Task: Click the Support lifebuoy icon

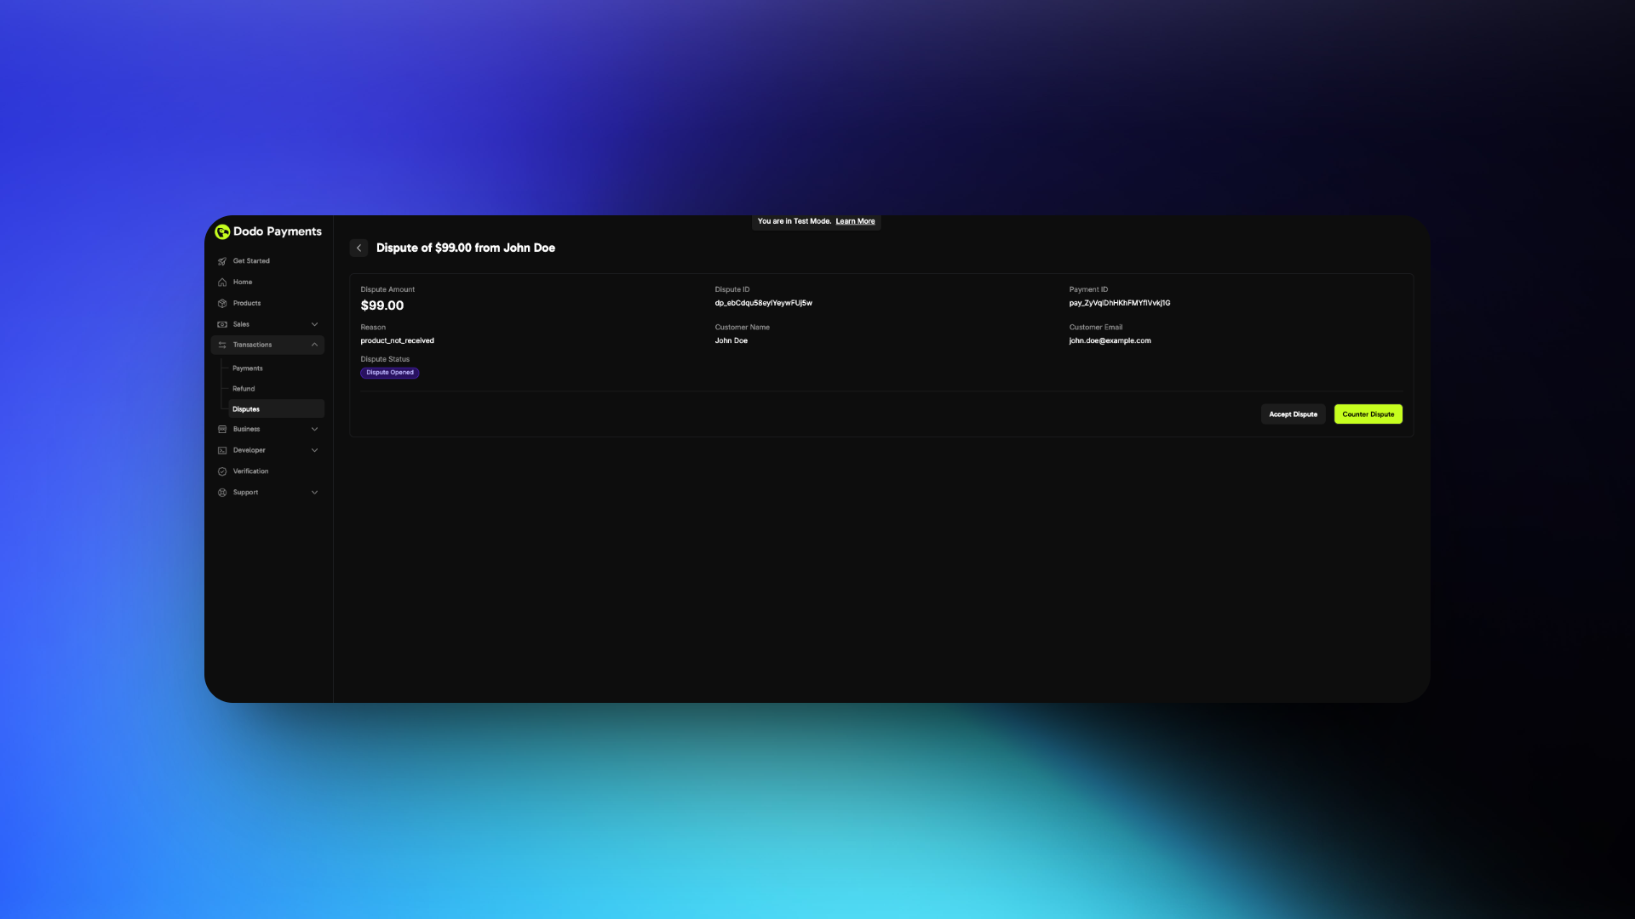Action: [x=222, y=493]
